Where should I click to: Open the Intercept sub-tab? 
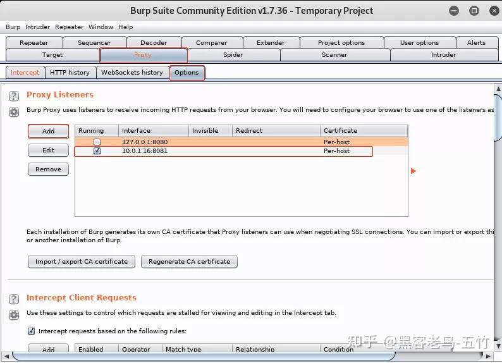(25, 72)
